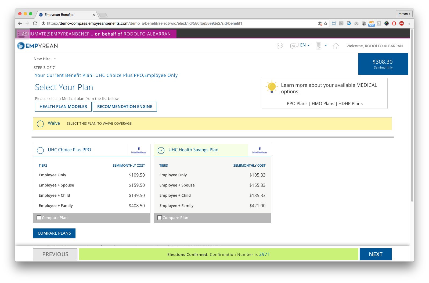
Task: Go back with the browser back arrow
Action: 20,23
